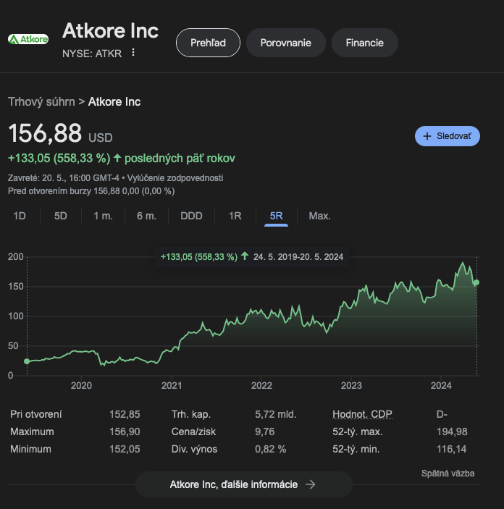This screenshot has width=504, height=509.
Task: Switch the chart to 1 m. range
Action: click(x=103, y=216)
